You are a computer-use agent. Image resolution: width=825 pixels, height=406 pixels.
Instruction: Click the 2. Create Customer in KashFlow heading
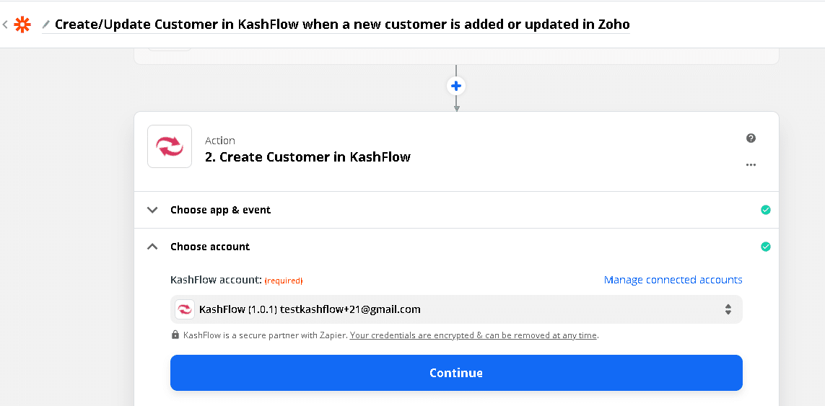(x=307, y=156)
